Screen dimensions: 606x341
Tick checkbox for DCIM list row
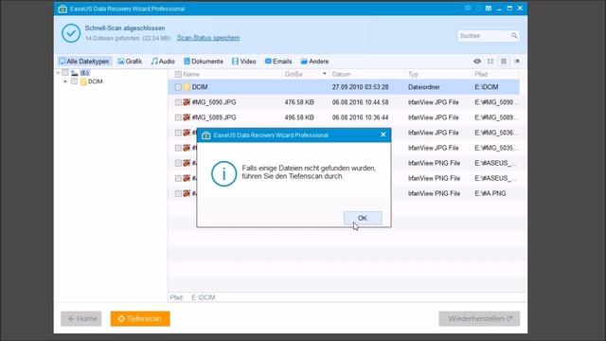178,87
